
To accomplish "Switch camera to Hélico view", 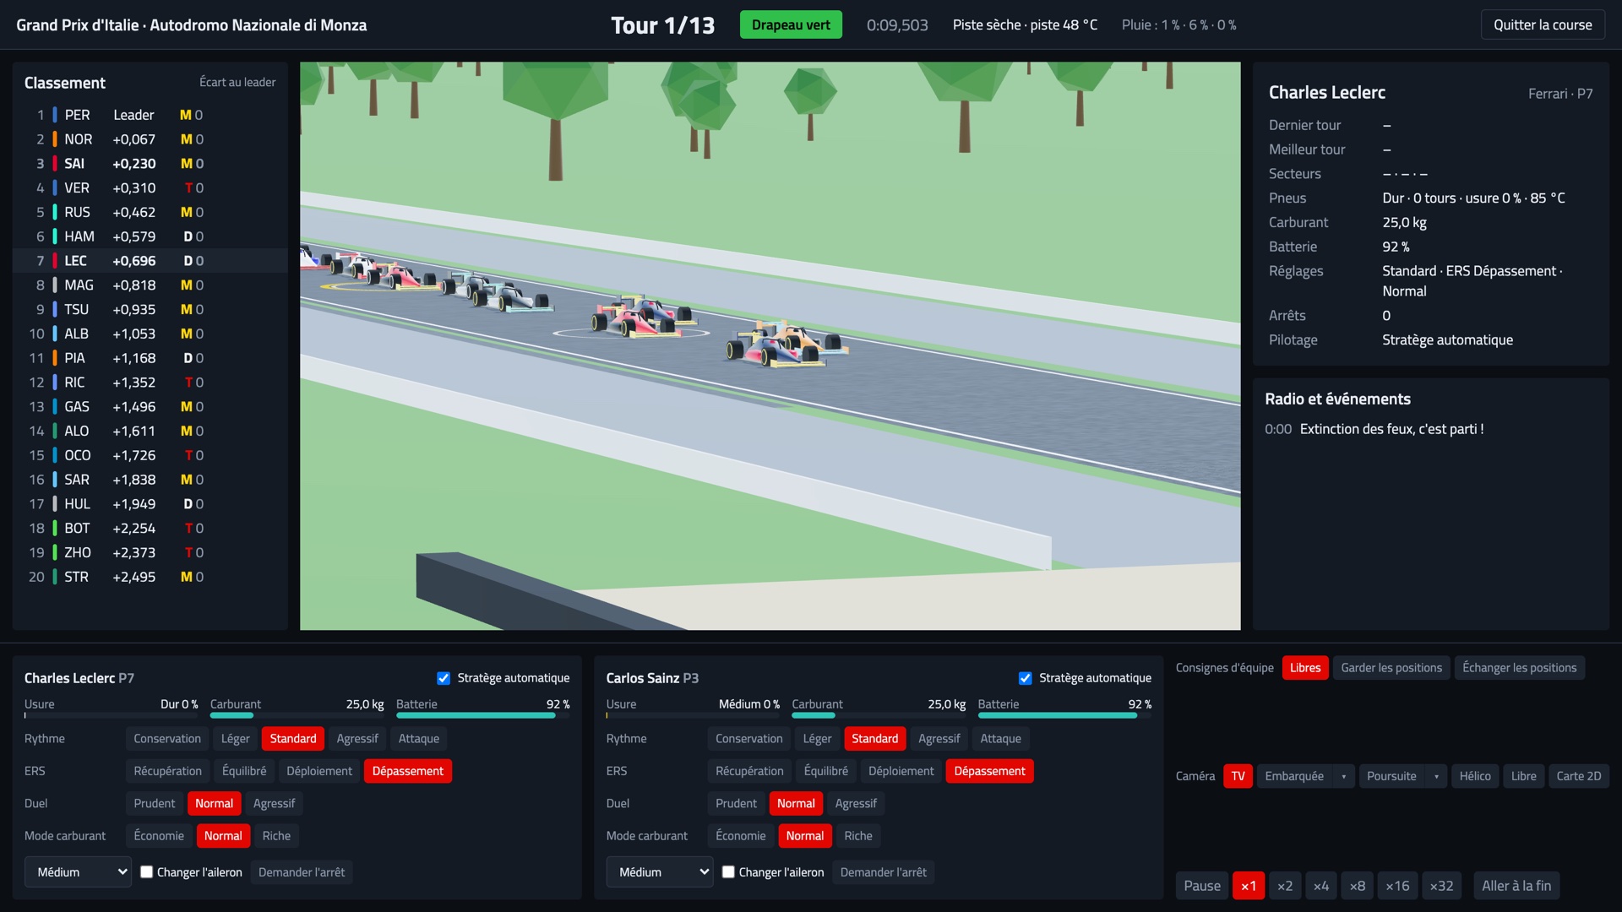I will (x=1475, y=776).
